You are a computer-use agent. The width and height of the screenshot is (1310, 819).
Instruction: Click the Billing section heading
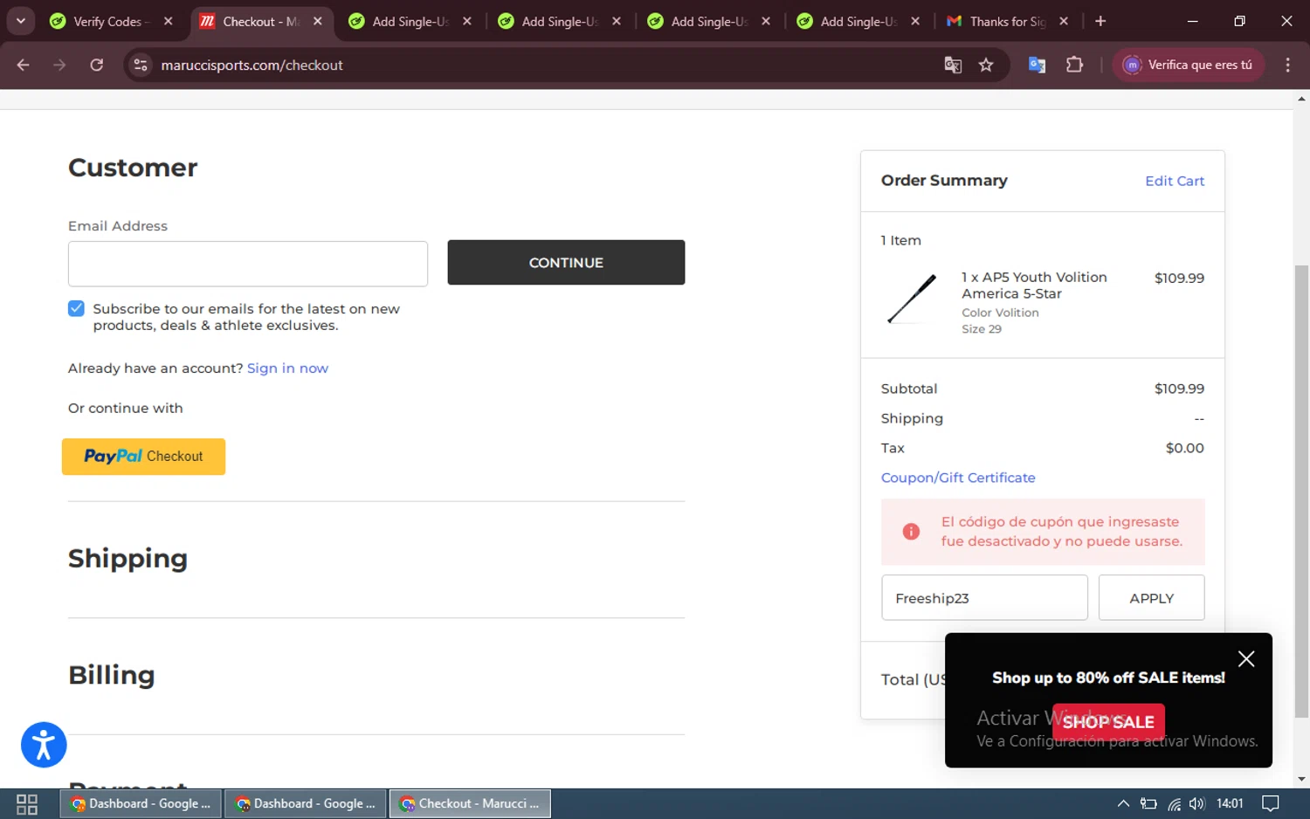pos(112,675)
